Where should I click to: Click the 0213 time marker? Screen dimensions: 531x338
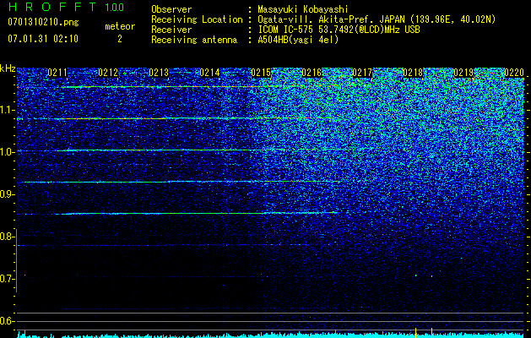159,73
